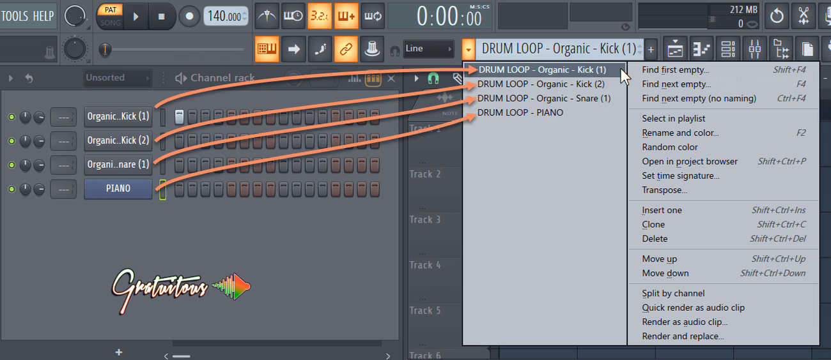The image size is (831, 360).
Task: Choose DRUM LOOP - Organic - Kick (2) pattern
Action: click(541, 84)
